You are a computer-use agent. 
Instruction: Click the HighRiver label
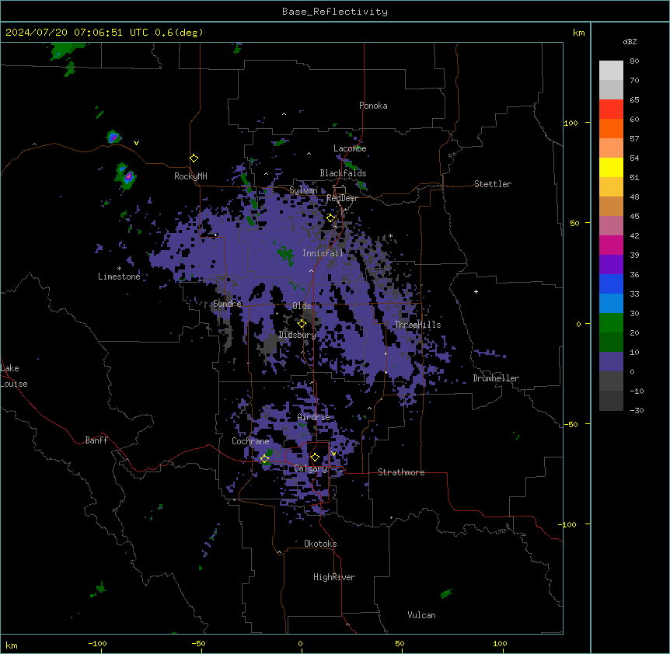coord(334,577)
